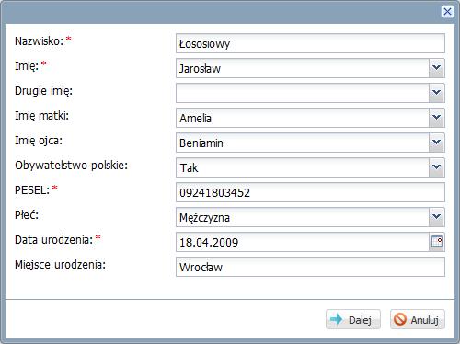The image size is (460, 344).
Task: Expand the Obywatelstwo polskie dropdown arrow
Action: click(x=437, y=167)
